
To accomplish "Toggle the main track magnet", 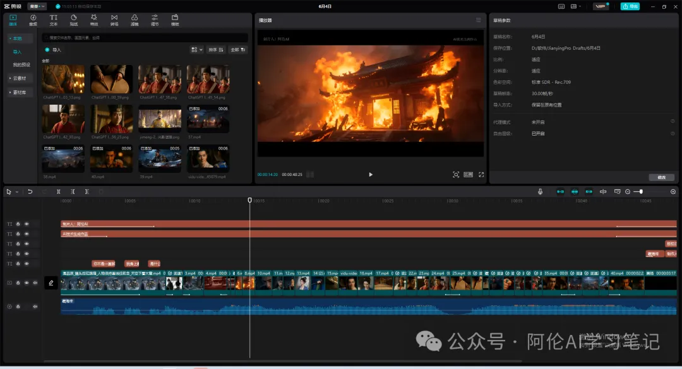I will point(560,192).
